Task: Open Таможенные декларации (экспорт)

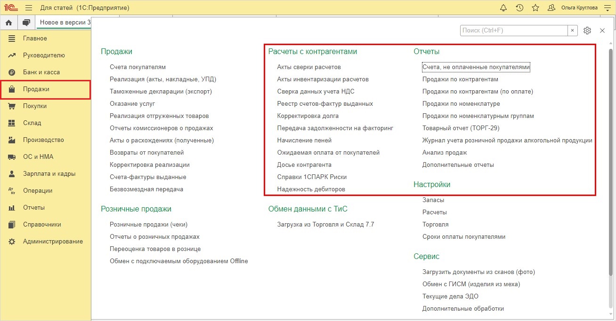Action: [x=161, y=92]
